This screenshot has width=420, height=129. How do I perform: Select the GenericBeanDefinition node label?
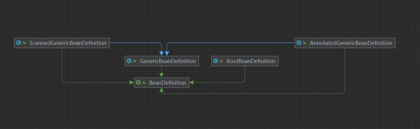tap(168, 61)
